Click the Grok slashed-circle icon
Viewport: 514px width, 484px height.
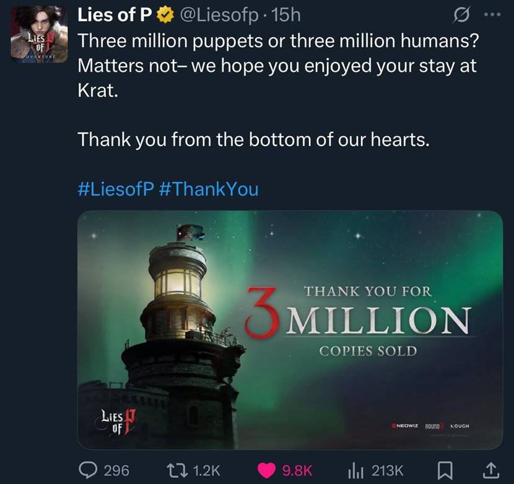(x=461, y=15)
